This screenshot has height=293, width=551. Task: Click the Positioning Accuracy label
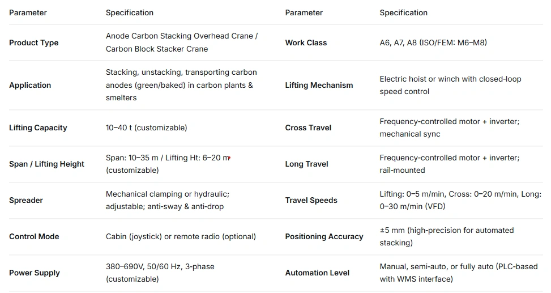tap(324, 236)
